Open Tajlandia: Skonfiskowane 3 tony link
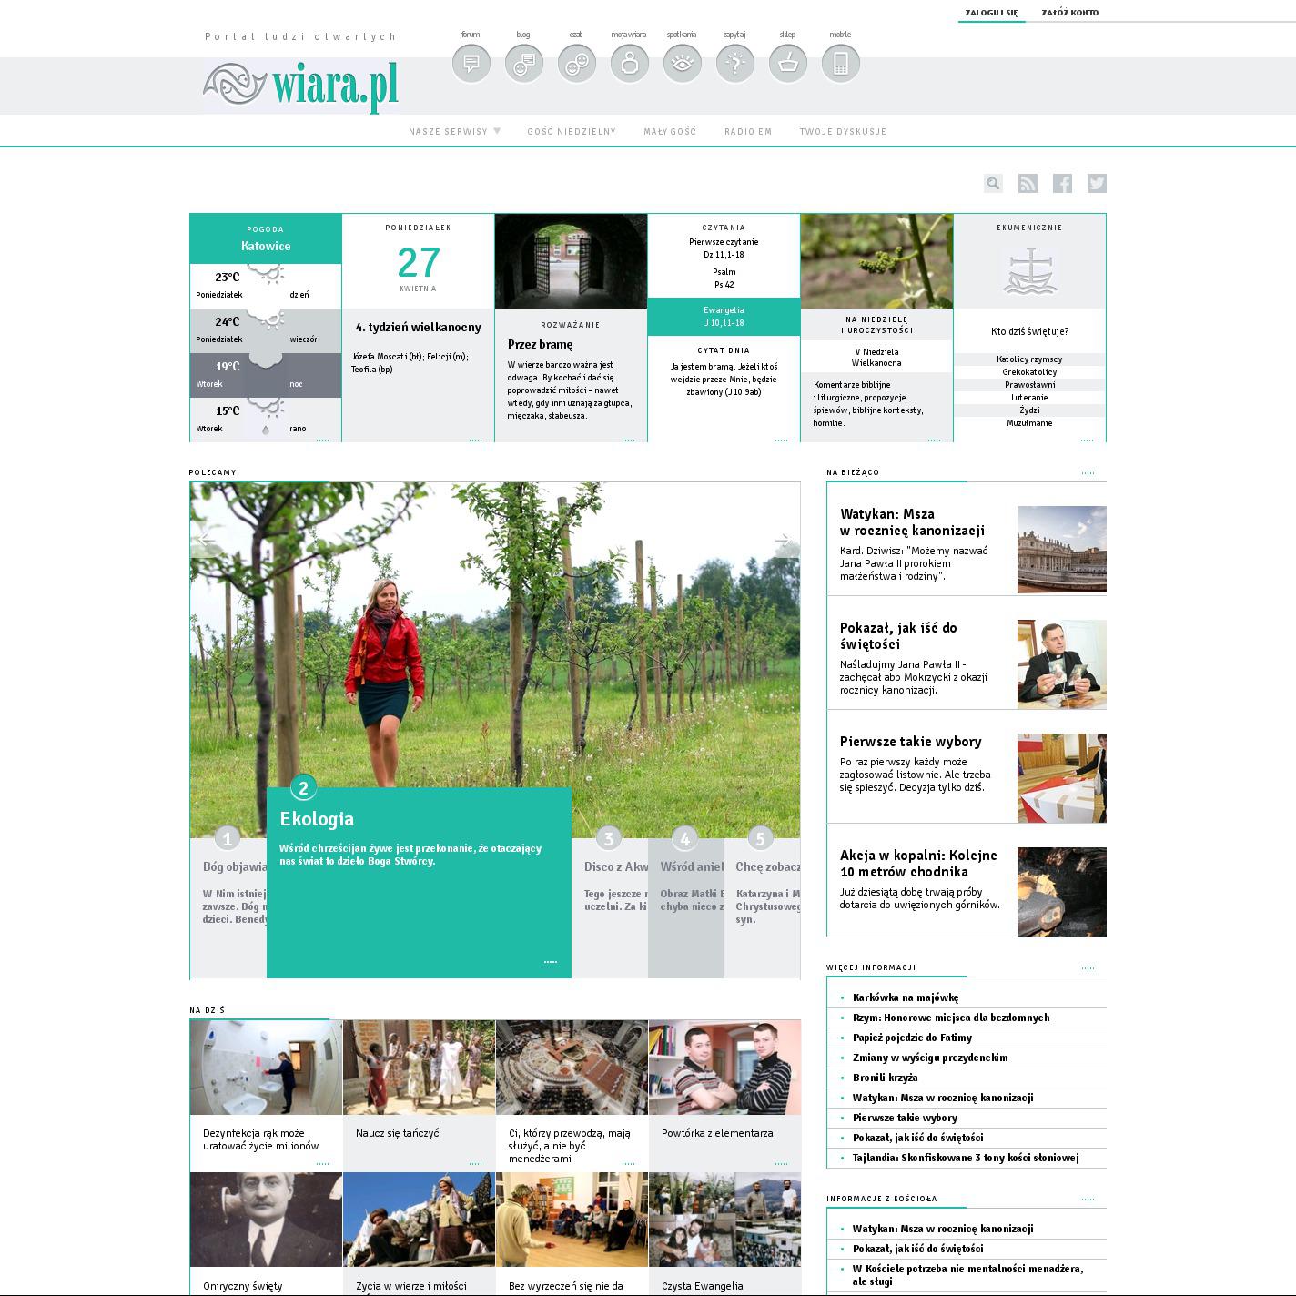Image resolution: width=1296 pixels, height=1296 pixels. pos(966,1158)
